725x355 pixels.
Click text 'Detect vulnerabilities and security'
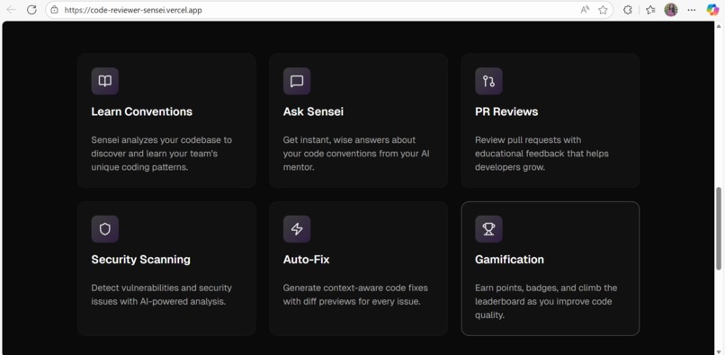[161, 288]
